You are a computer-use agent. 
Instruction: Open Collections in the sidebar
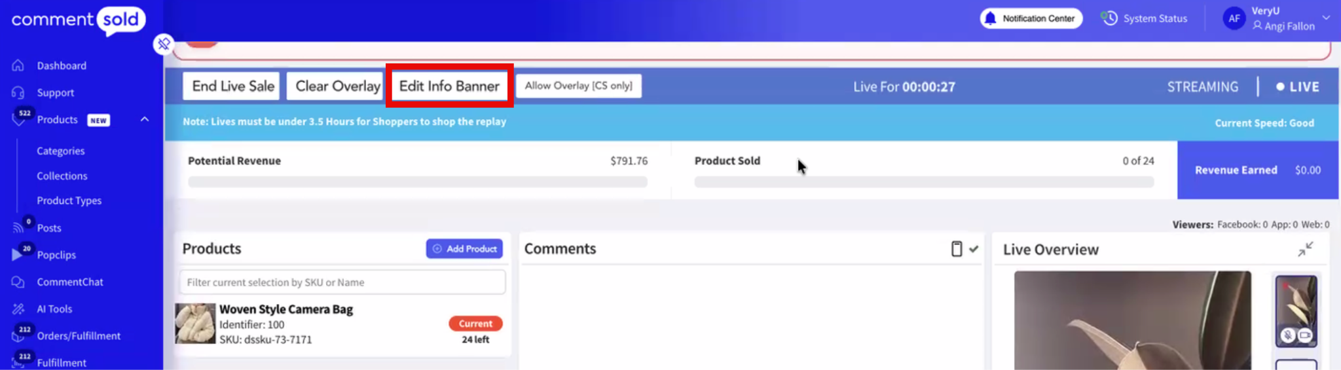[x=62, y=176]
